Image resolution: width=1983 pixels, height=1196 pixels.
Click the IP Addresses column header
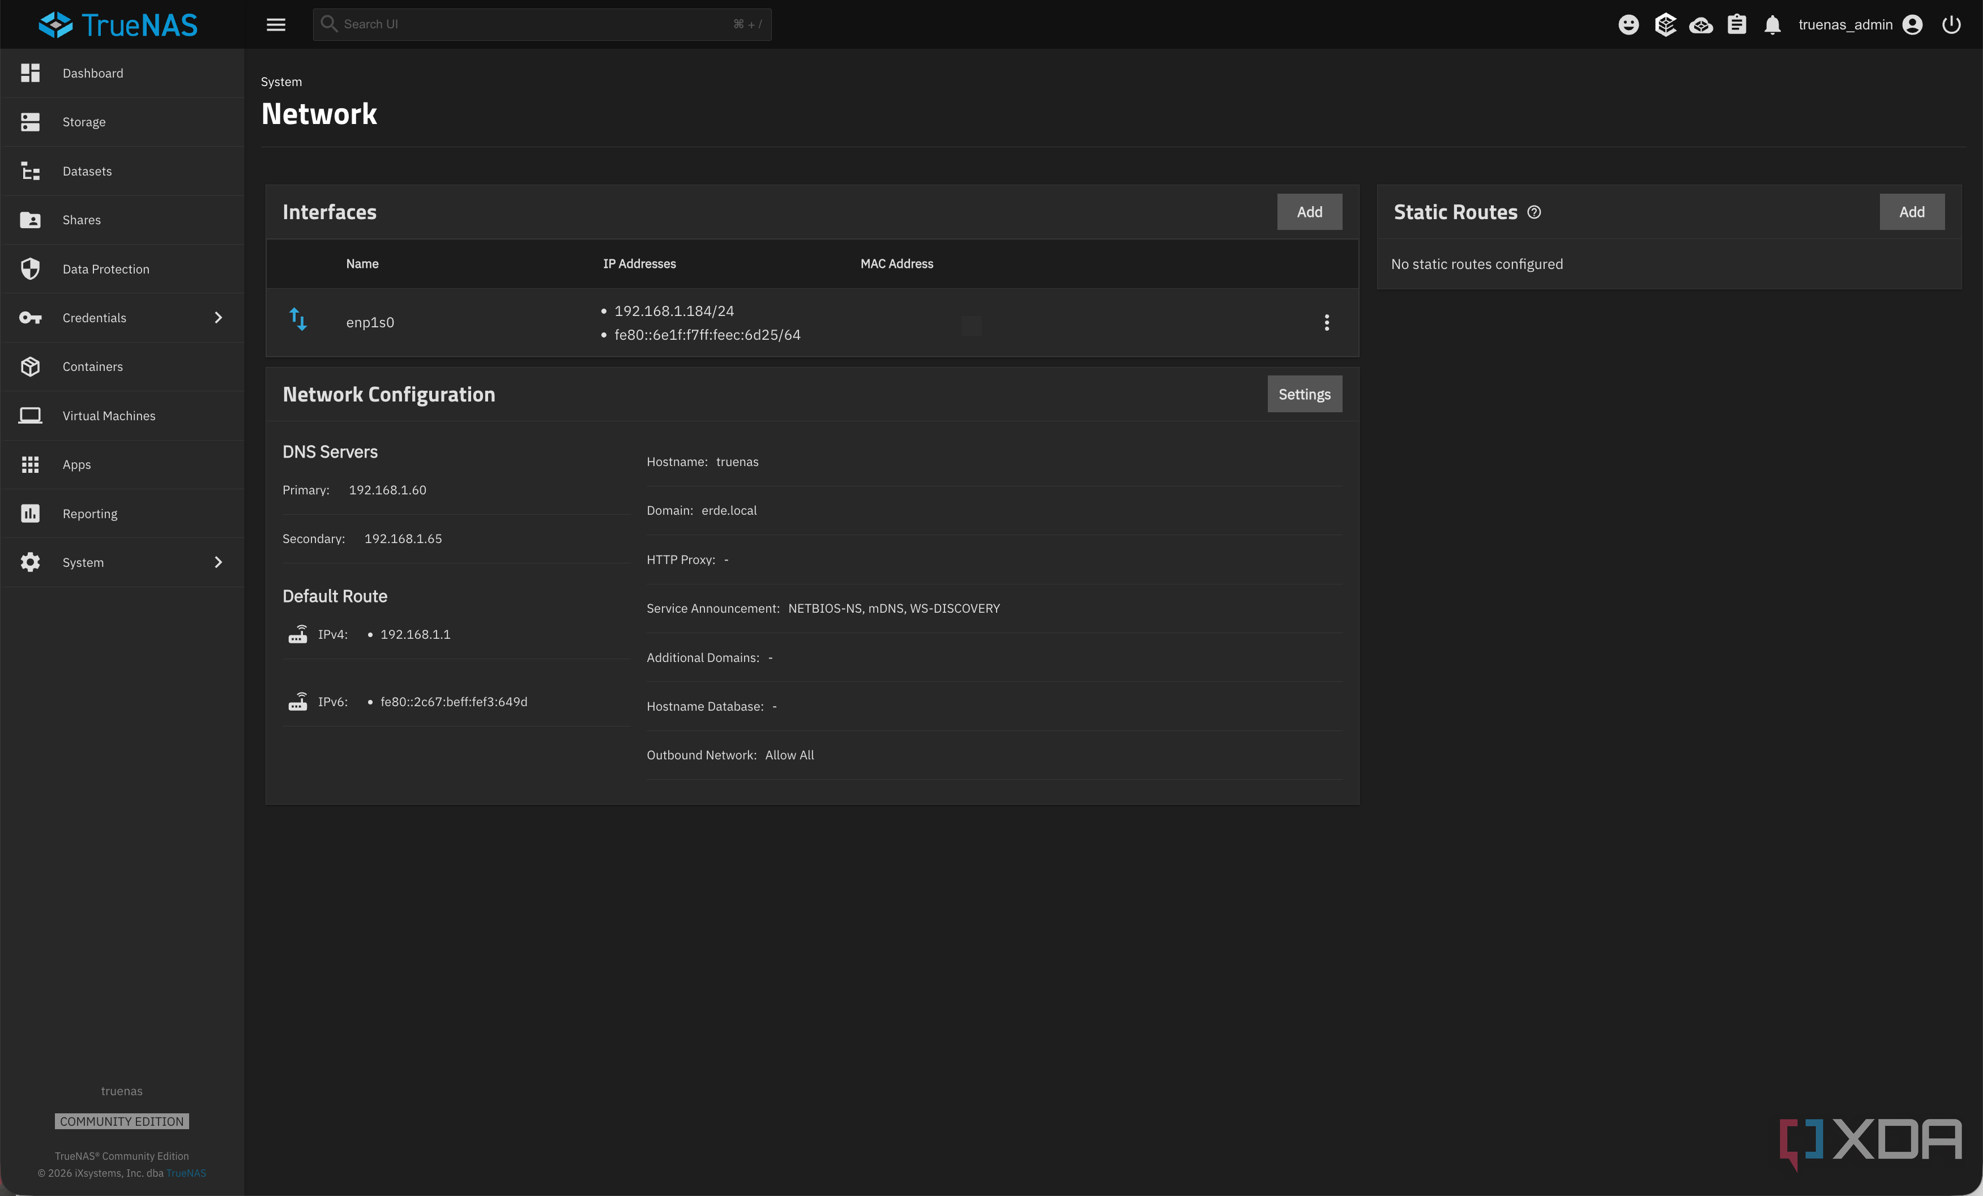(x=639, y=264)
